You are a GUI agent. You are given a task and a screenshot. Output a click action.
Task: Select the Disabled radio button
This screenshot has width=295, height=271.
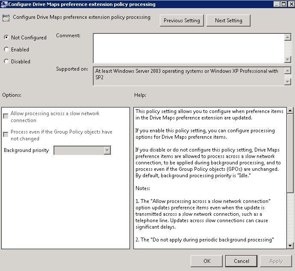pyautogui.click(x=6, y=61)
